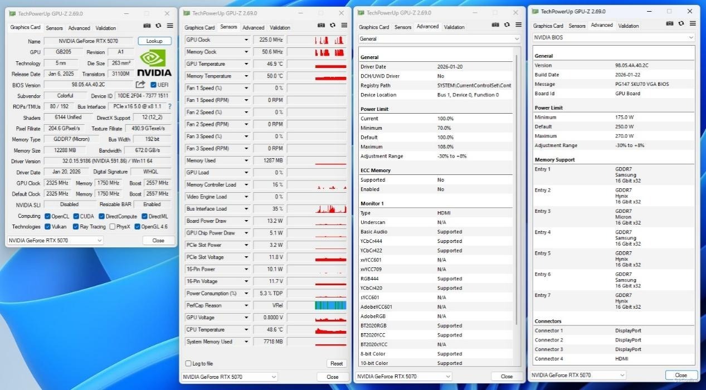Open Memory Used sensor dropdown arrow

pos(246,160)
